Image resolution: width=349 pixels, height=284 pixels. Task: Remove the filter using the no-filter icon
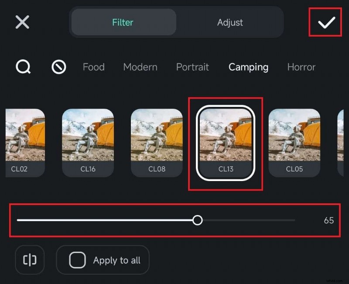58,67
